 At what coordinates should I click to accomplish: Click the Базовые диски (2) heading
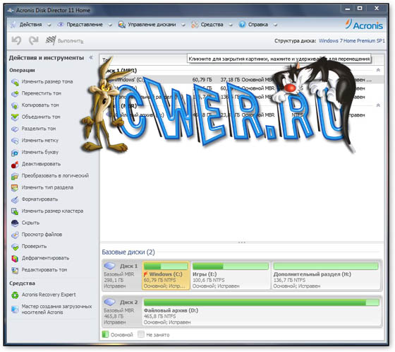pyautogui.click(x=128, y=252)
